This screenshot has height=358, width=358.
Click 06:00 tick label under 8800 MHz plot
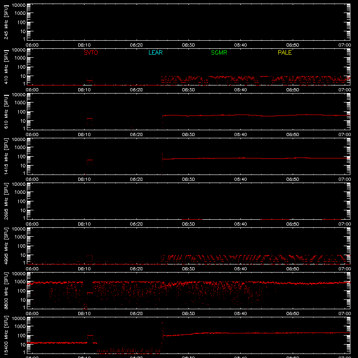click(32, 314)
